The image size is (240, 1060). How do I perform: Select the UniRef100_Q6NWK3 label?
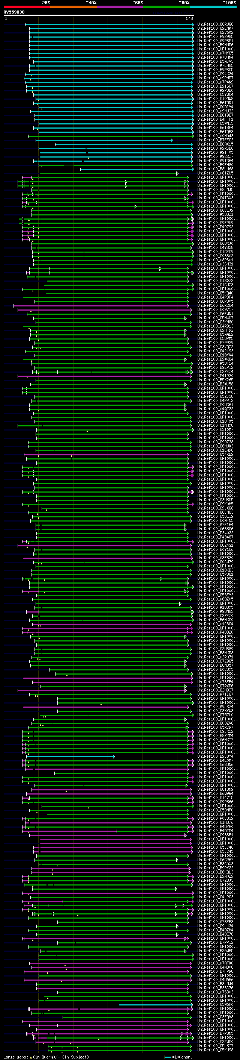tap(215, 446)
